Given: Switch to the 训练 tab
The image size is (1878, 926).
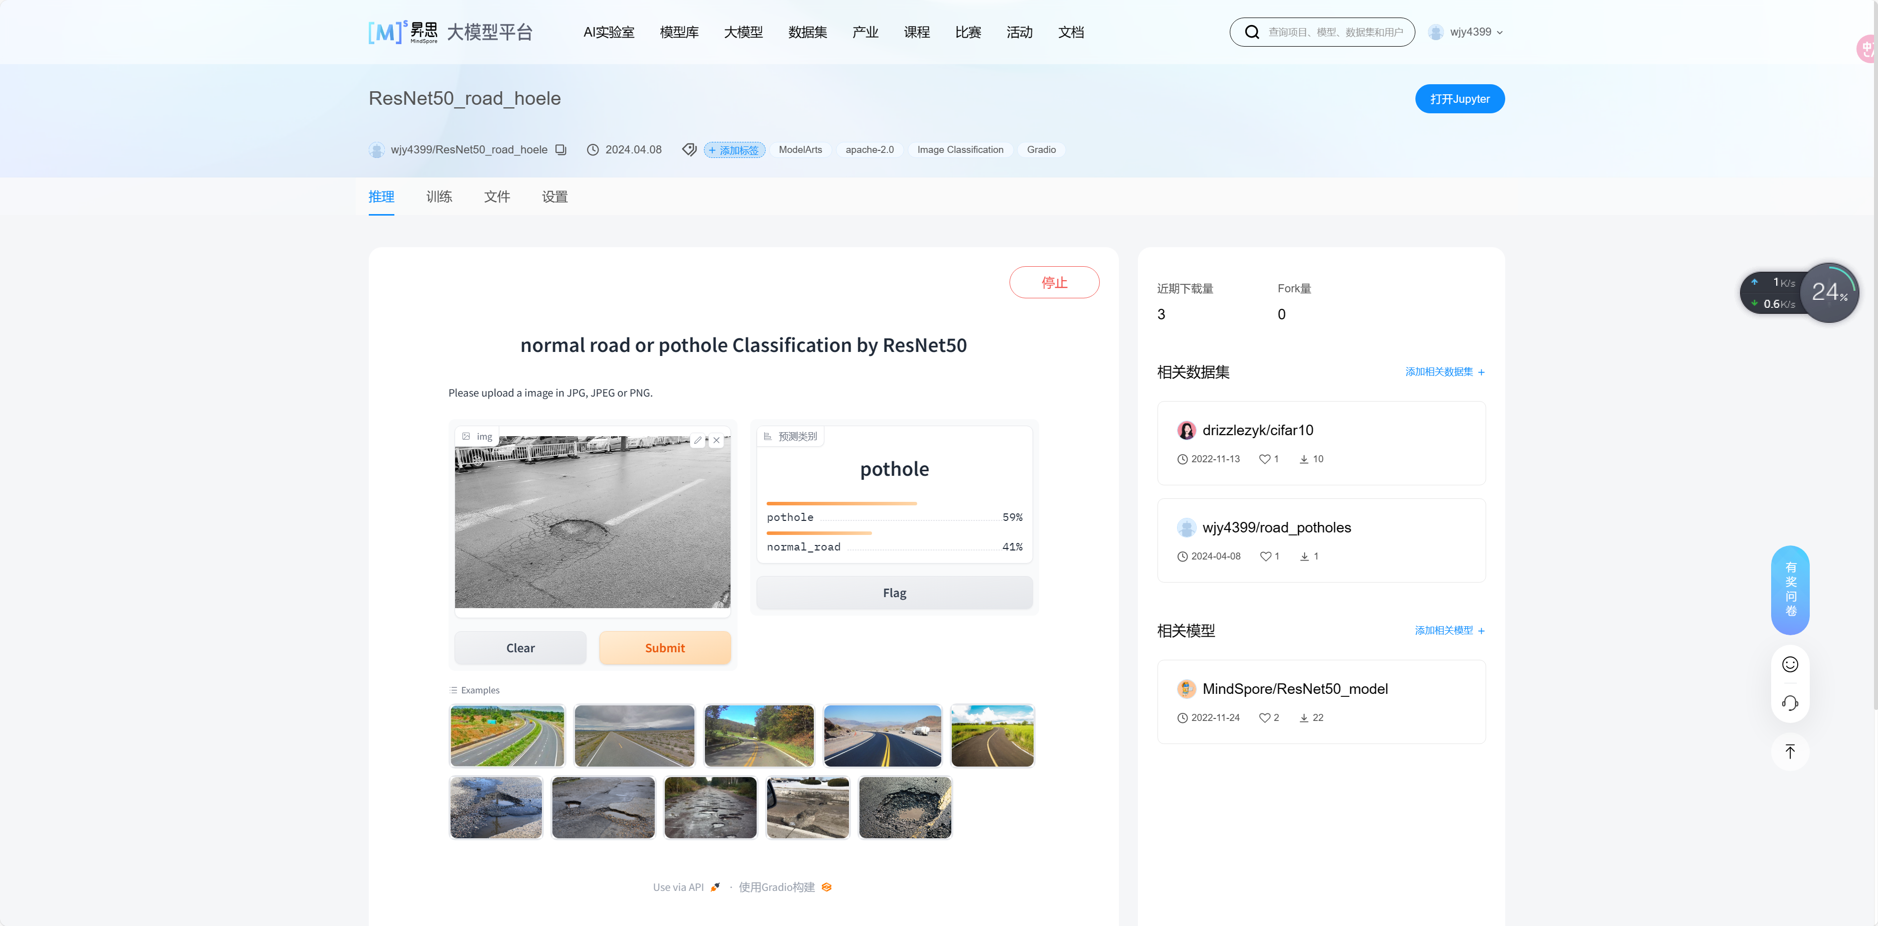Looking at the screenshot, I should pos(439,197).
